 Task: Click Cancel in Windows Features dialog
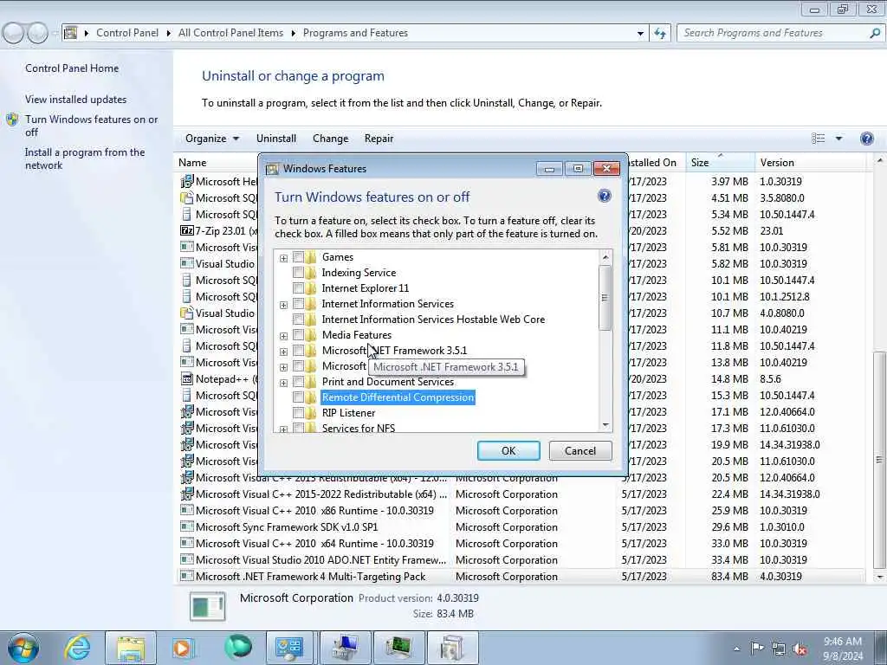[580, 450]
